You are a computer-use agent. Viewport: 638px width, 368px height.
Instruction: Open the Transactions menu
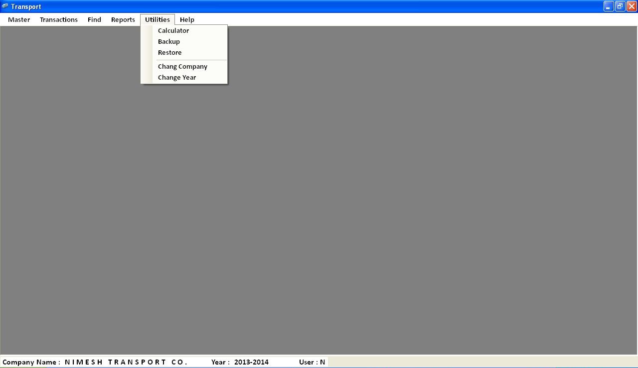pyautogui.click(x=59, y=19)
